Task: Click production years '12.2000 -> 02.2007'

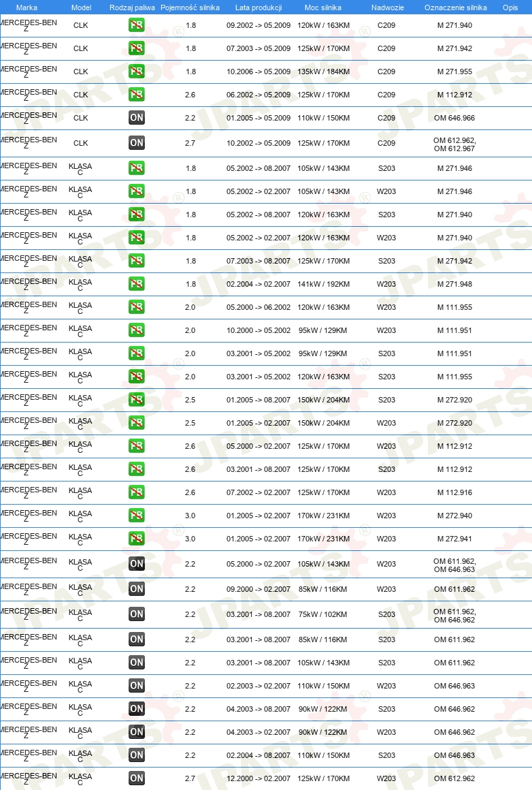Action: point(259,779)
